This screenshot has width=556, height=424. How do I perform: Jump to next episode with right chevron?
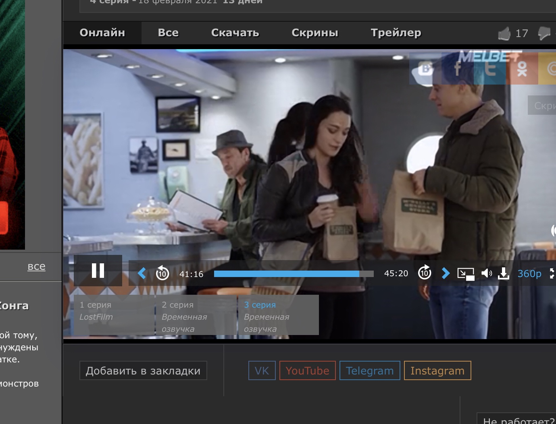click(445, 273)
